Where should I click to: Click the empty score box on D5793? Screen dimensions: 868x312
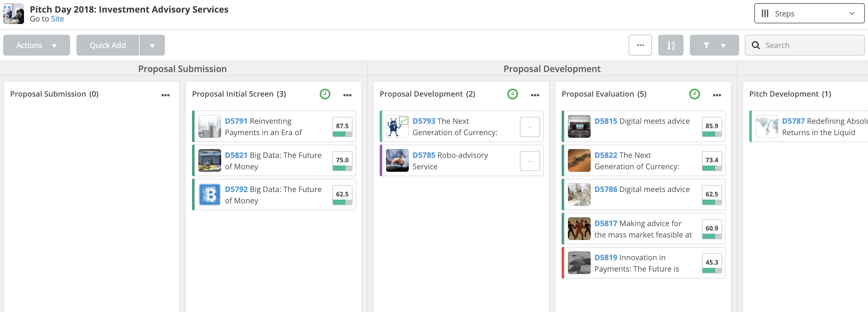tap(530, 127)
